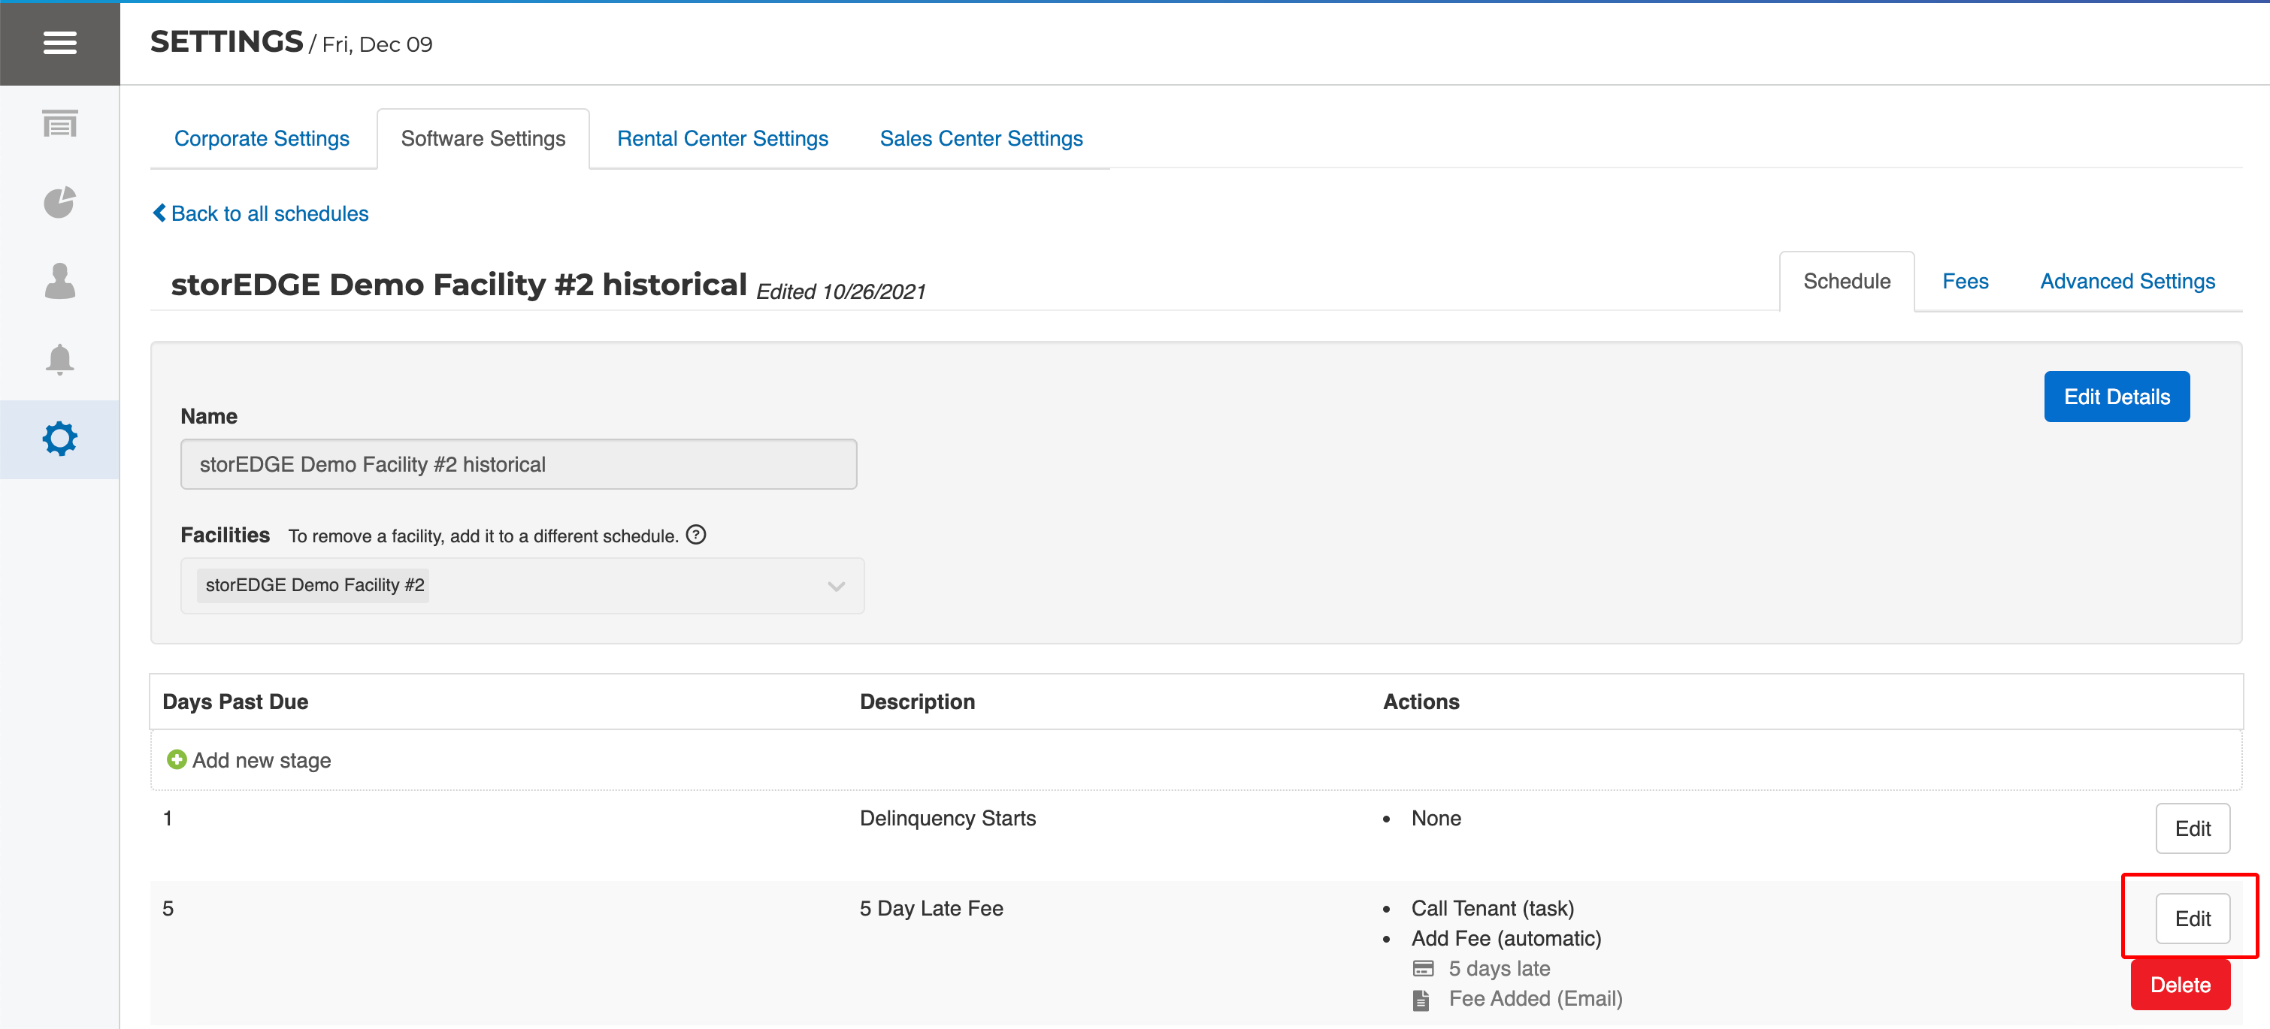The width and height of the screenshot is (2270, 1029).
Task: Click the Edited 10/26/2021 label
Action: tap(840, 291)
